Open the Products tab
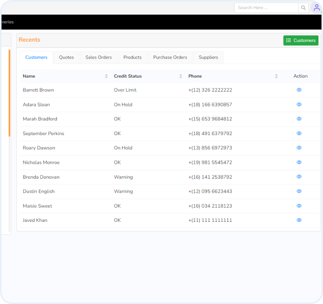323x304 pixels. 132,57
